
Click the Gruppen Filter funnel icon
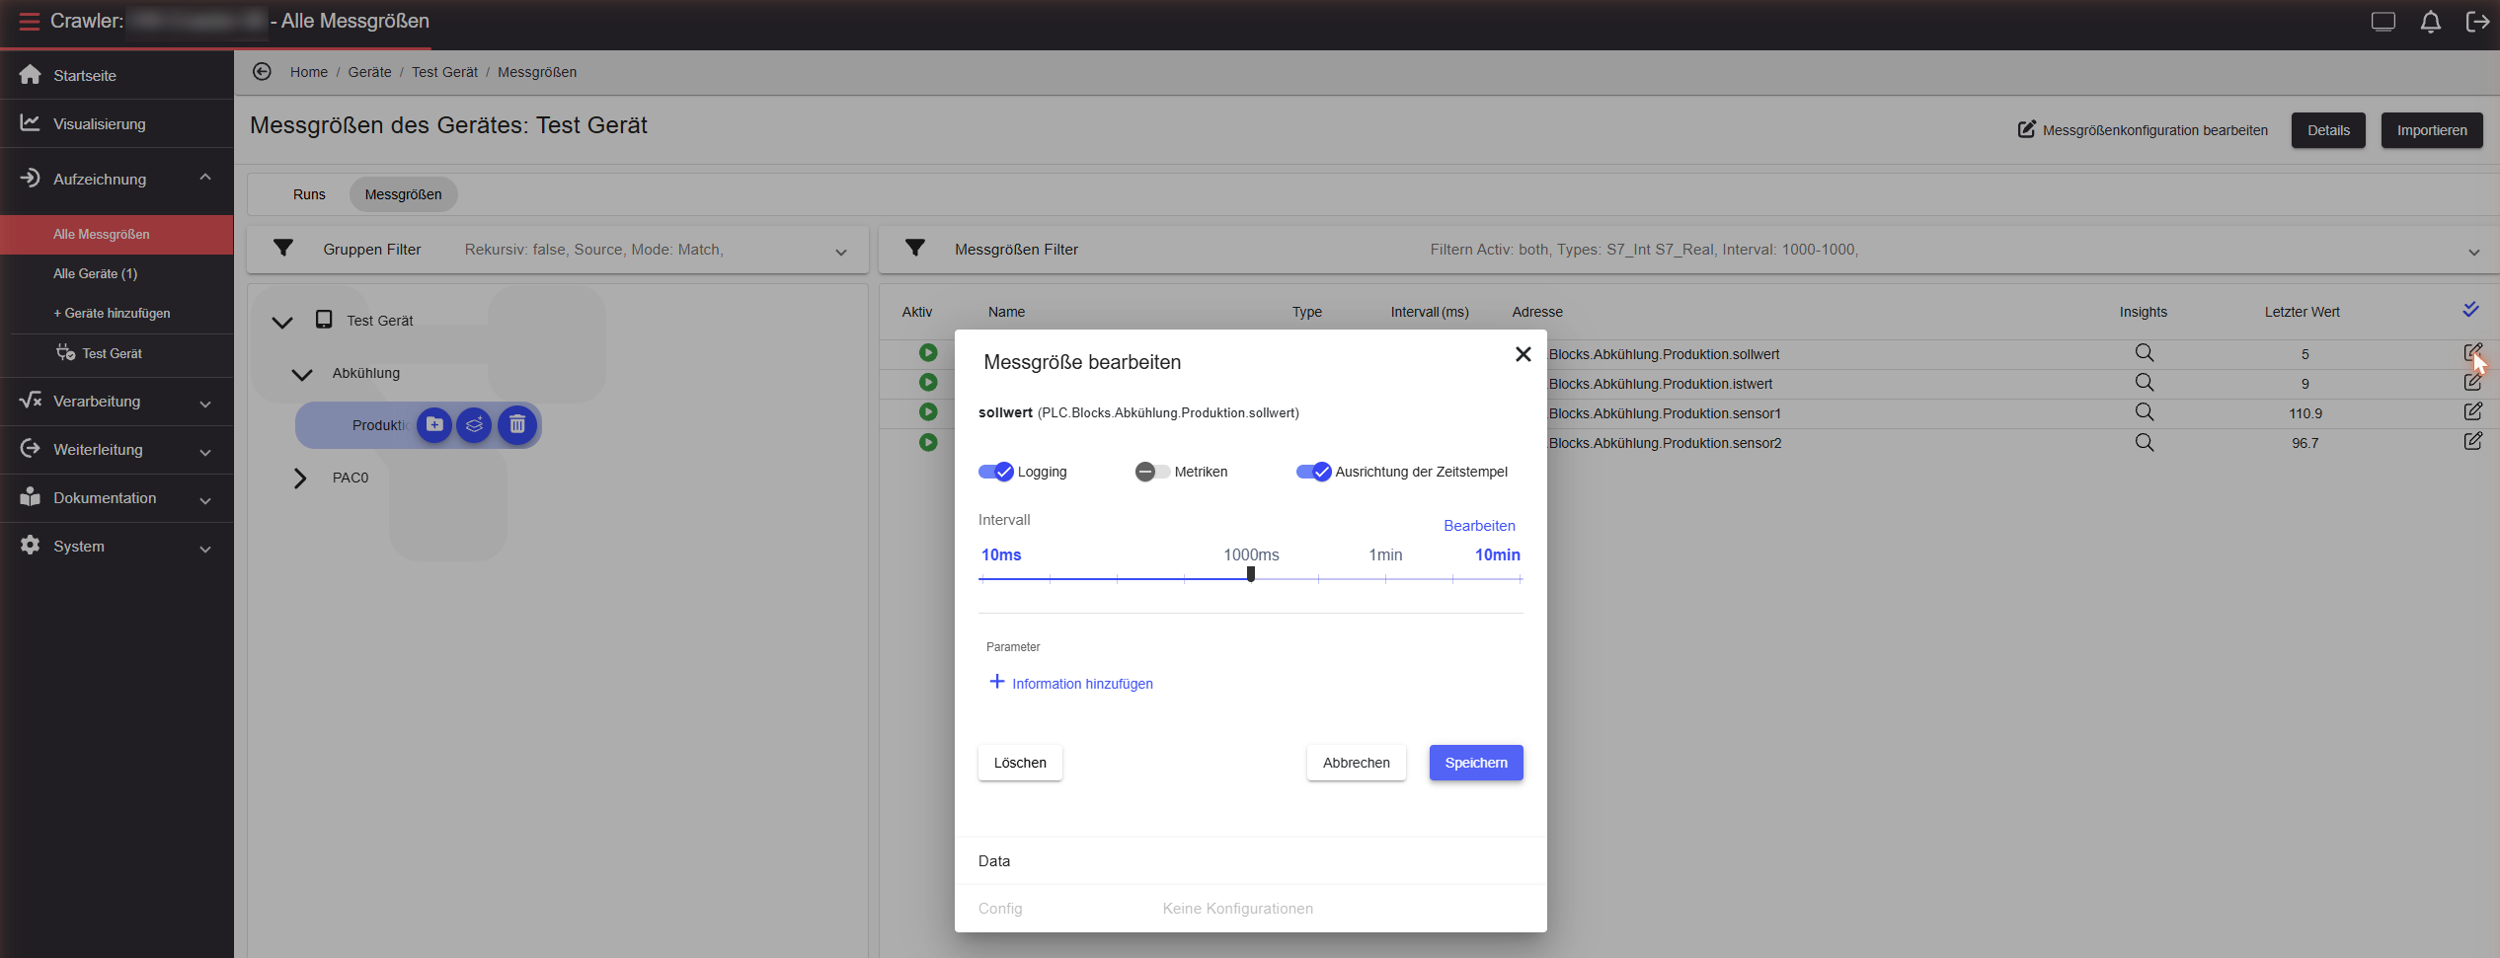[x=283, y=249]
